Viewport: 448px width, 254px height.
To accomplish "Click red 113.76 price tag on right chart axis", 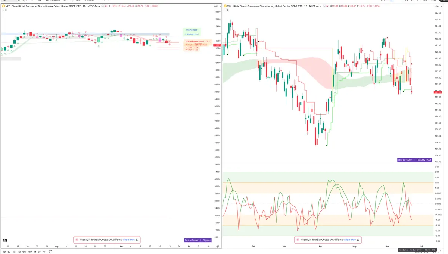I will coord(438,93).
